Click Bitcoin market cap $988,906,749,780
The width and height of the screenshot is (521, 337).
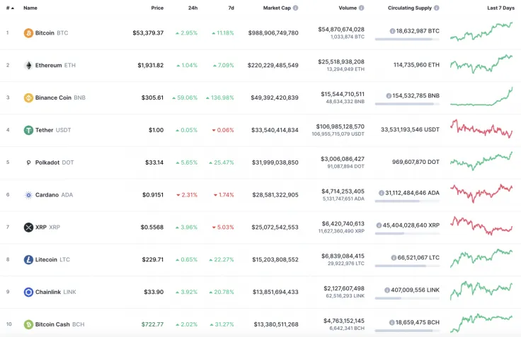click(273, 32)
